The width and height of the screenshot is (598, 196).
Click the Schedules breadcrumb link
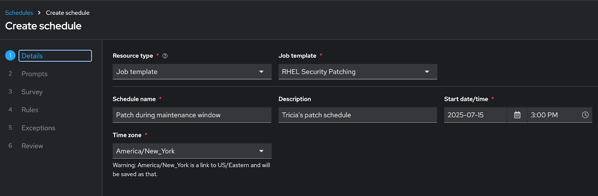[x=19, y=13]
